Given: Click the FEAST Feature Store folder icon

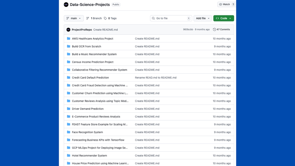Looking at the screenshot, I should coord(69,124).
